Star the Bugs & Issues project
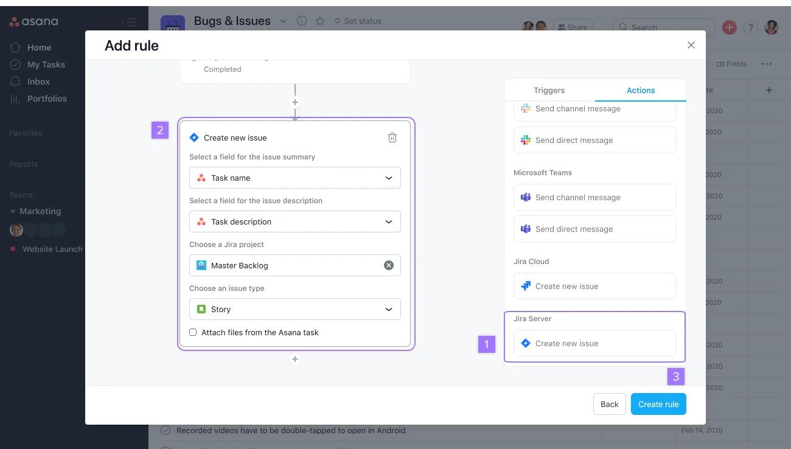Image resolution: width=791 pixels, height=449 pixels. (x=320, y=20)
